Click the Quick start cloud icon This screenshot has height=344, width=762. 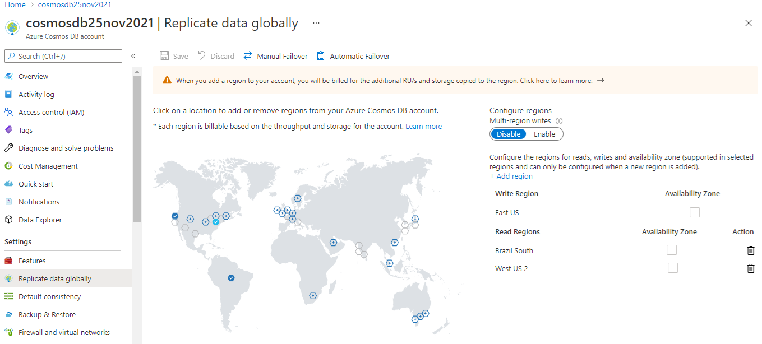tap(8, 184)
